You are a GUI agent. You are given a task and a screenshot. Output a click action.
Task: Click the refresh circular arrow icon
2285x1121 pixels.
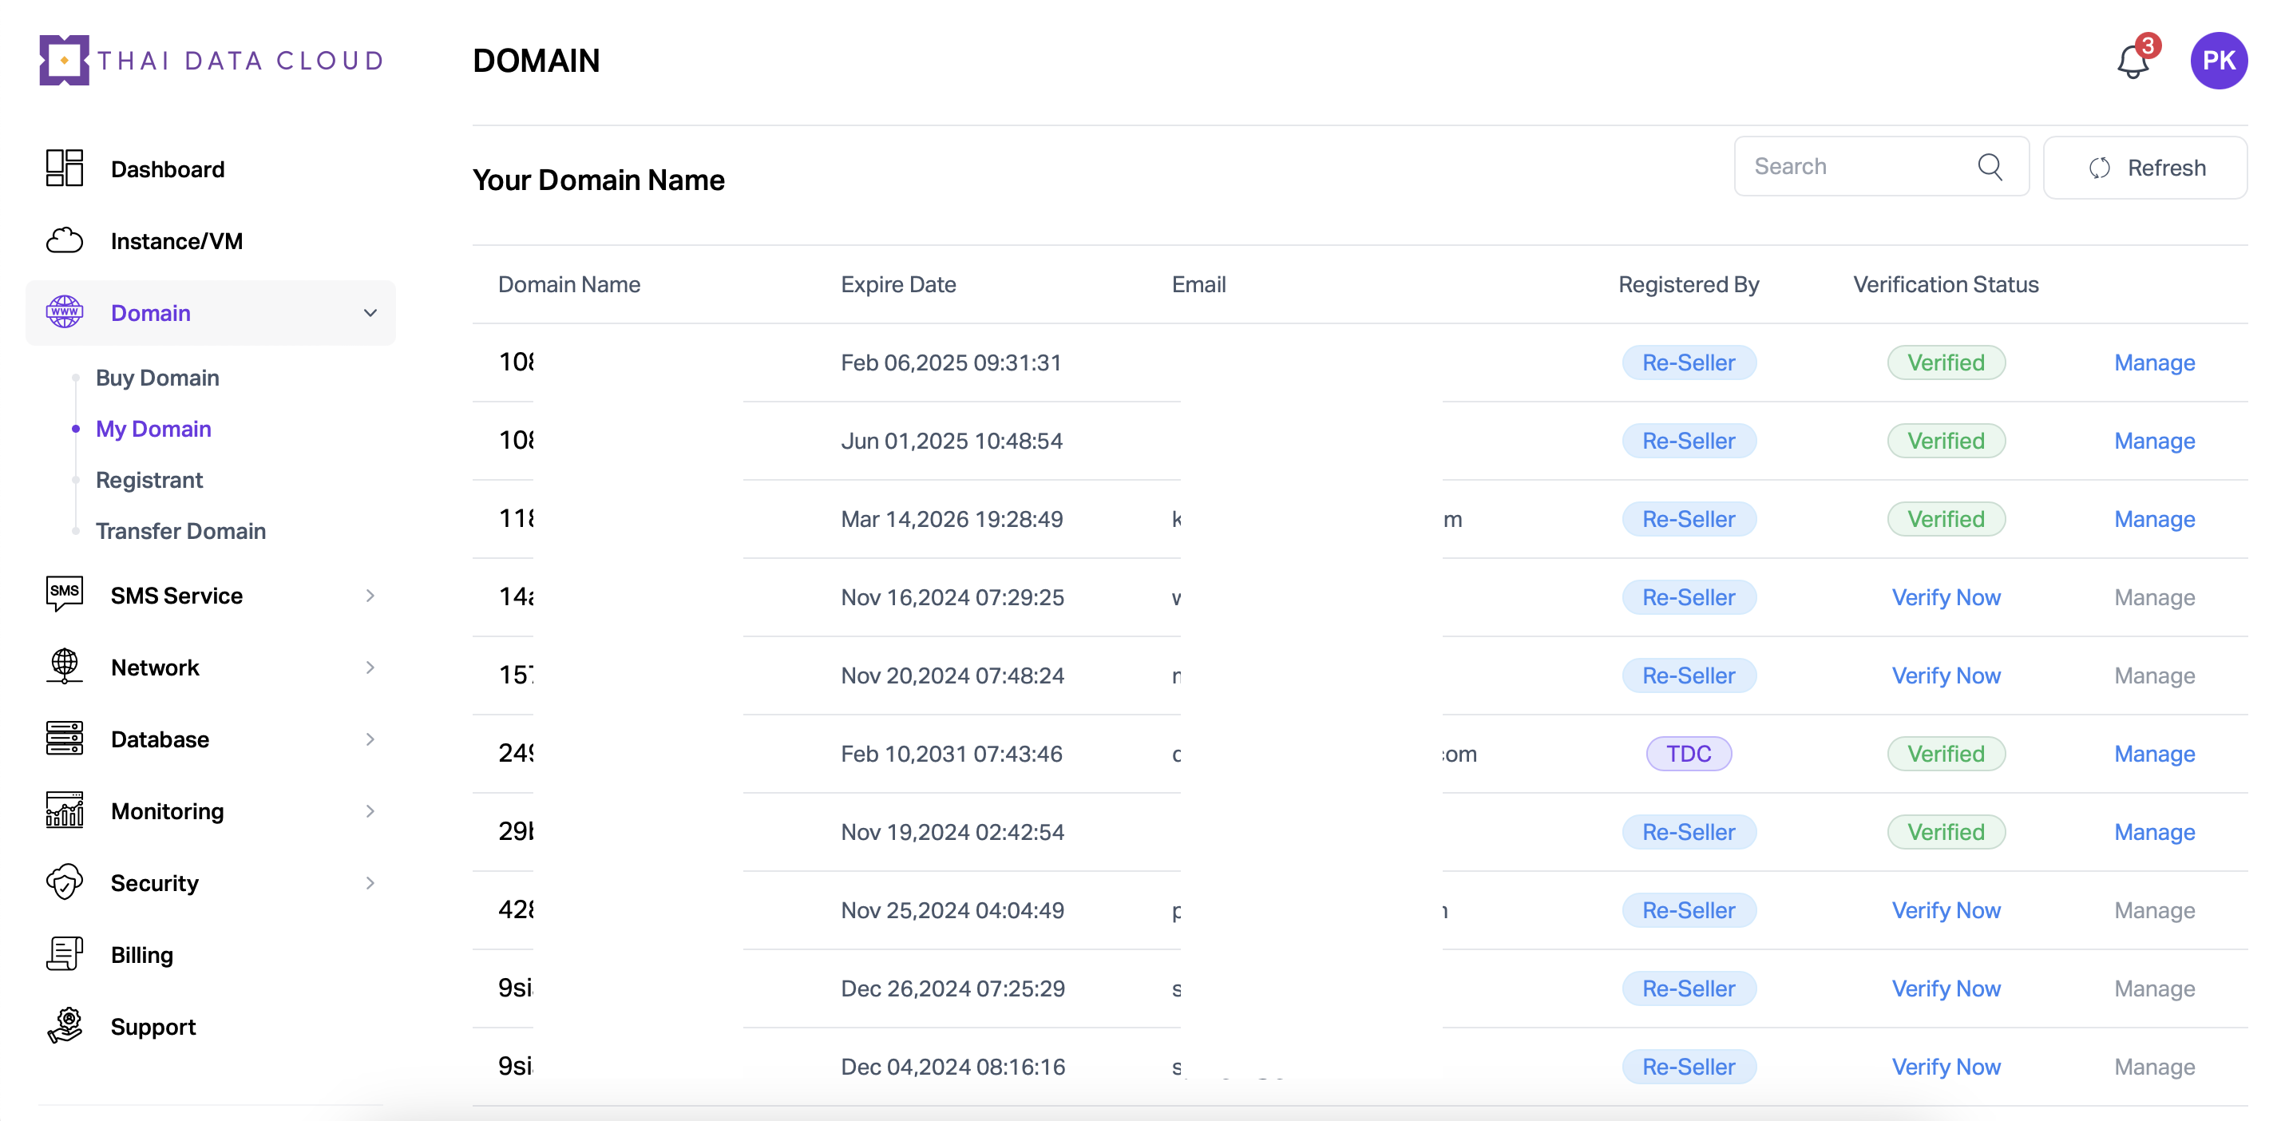(2100, 168)
